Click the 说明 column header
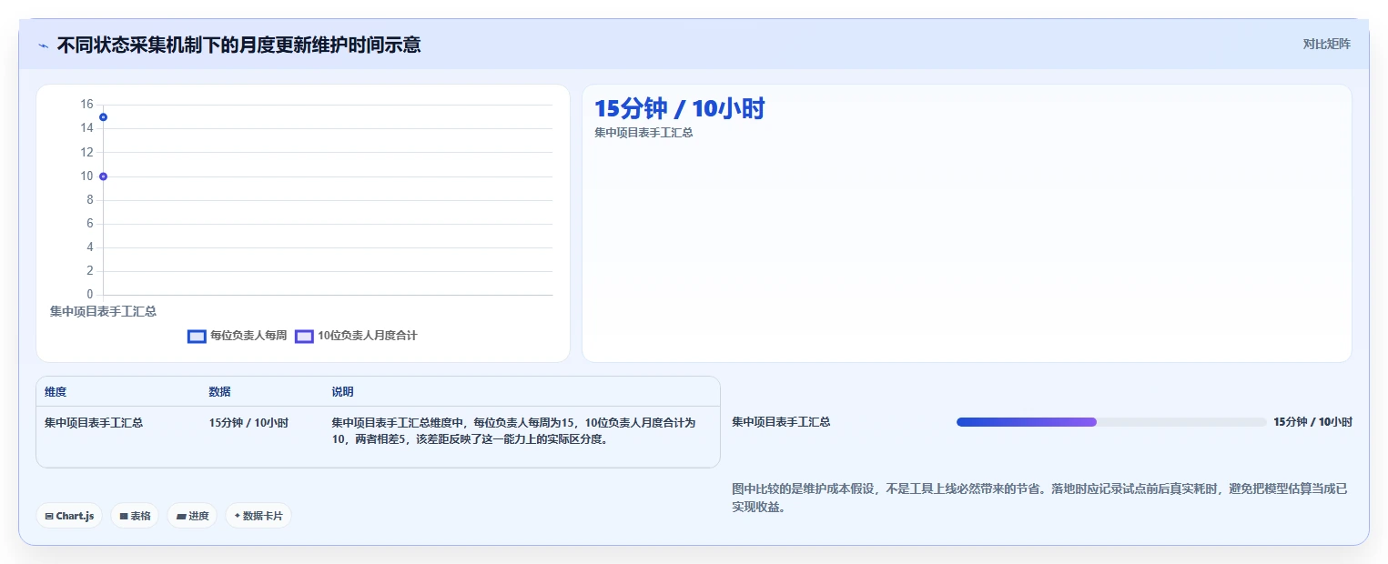This screenshot has height=564, width=1388. (x=342, y=392)
